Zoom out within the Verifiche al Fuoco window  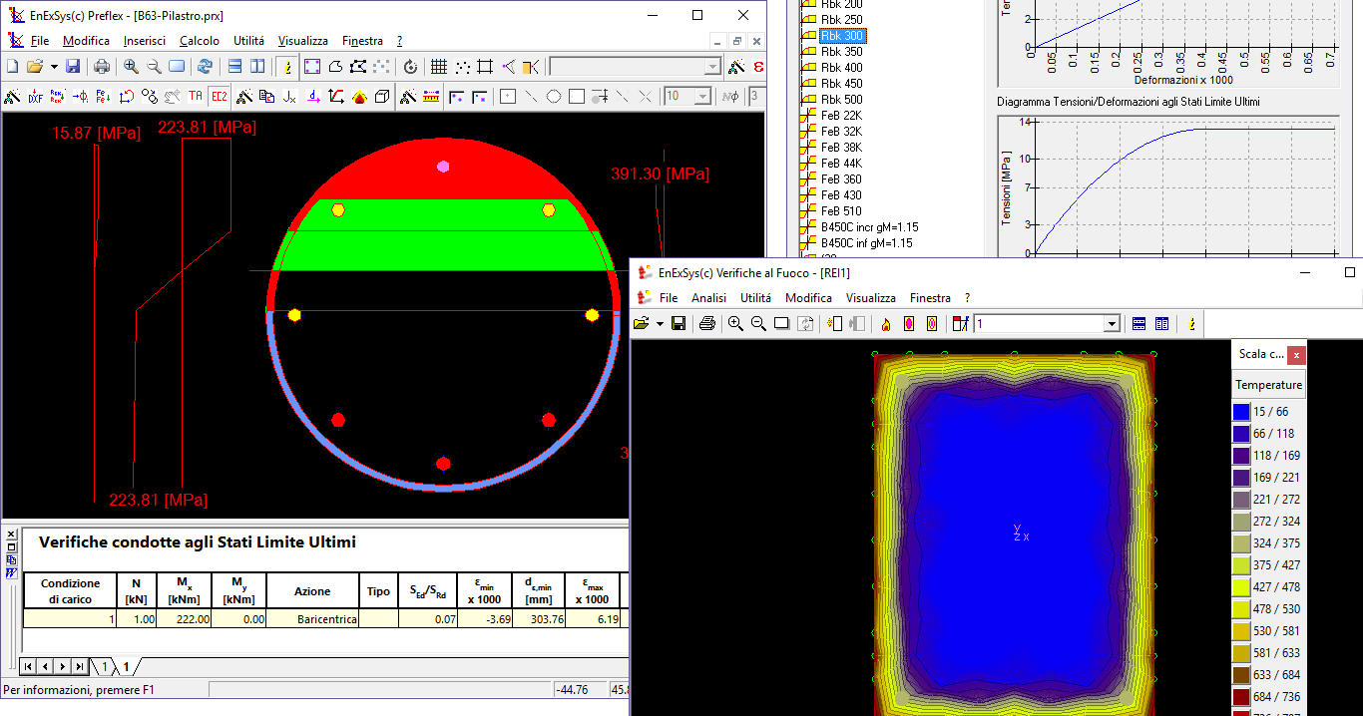click(x=759, y=324)
